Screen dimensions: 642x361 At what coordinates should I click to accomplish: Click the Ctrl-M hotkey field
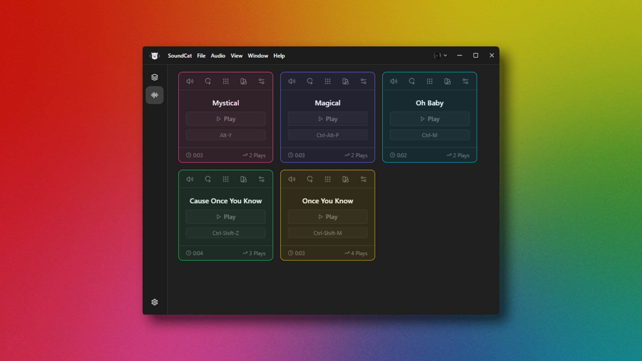[429, 135]
